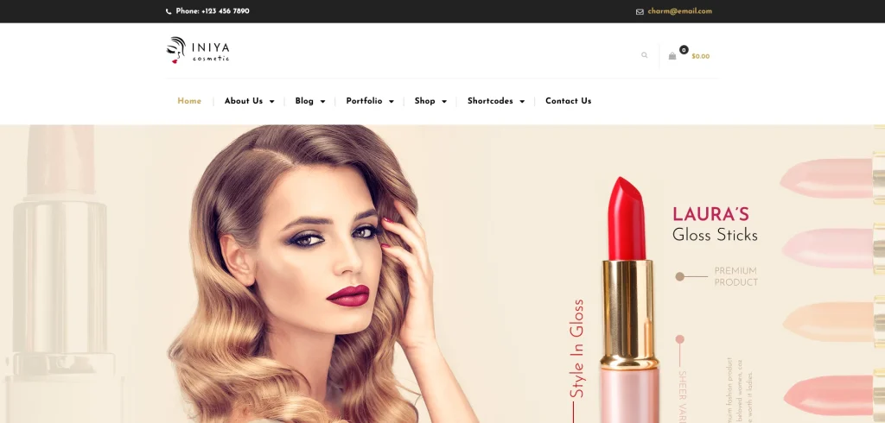Click the $0.00 cart total

coord(700,56)
